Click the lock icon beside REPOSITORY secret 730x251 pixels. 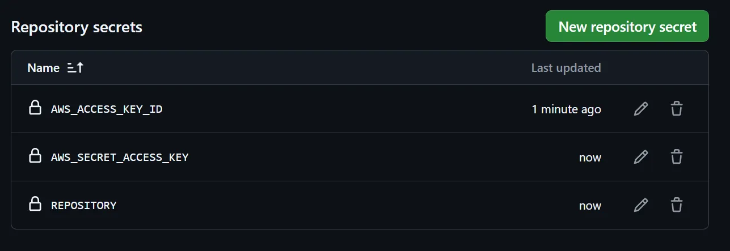(x=35, y=205)
